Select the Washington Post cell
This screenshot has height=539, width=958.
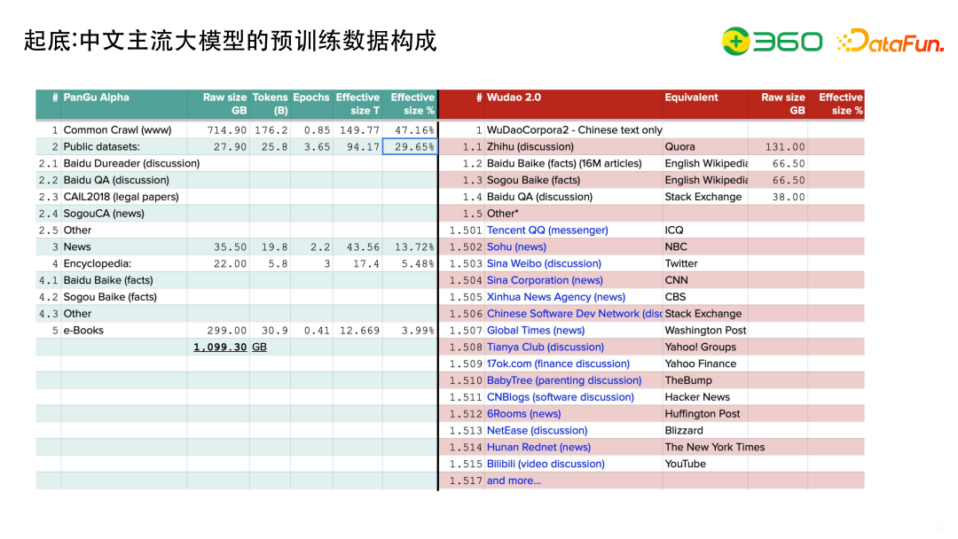click(706, 331)
